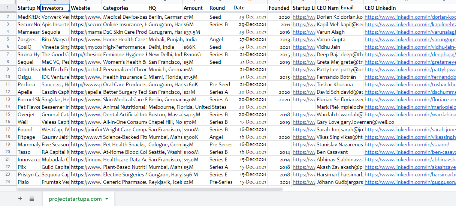The width and height of the screenshot is (456, 206).
Task: Select the CosIQ startup cell
Action: (x=28, y=47)
